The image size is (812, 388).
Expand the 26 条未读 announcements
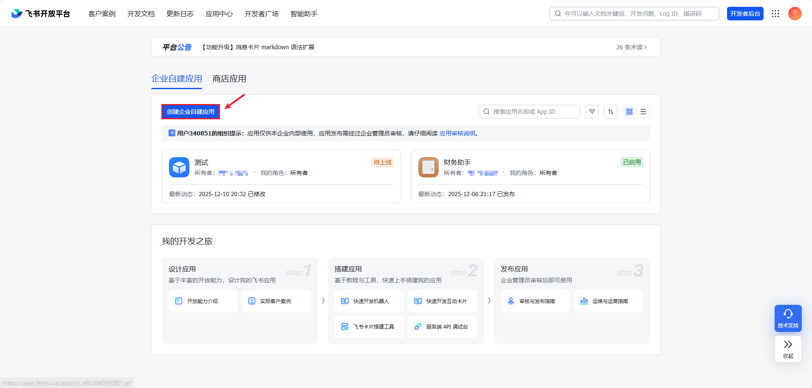pyautogui.click(x=631, y=47)
